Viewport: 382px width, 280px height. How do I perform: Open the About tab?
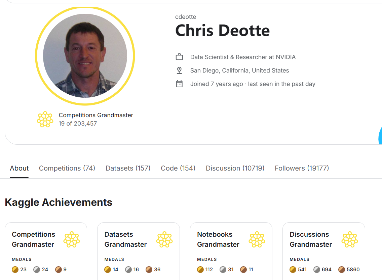tap(19, 168)
